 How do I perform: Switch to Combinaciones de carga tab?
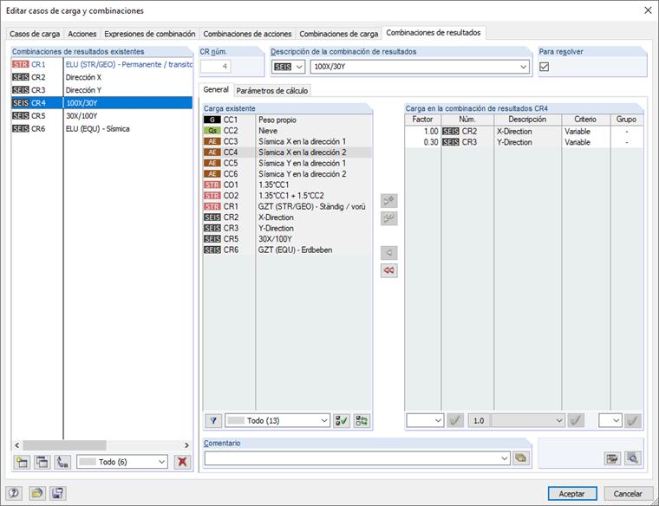click(x=339, y=34)
